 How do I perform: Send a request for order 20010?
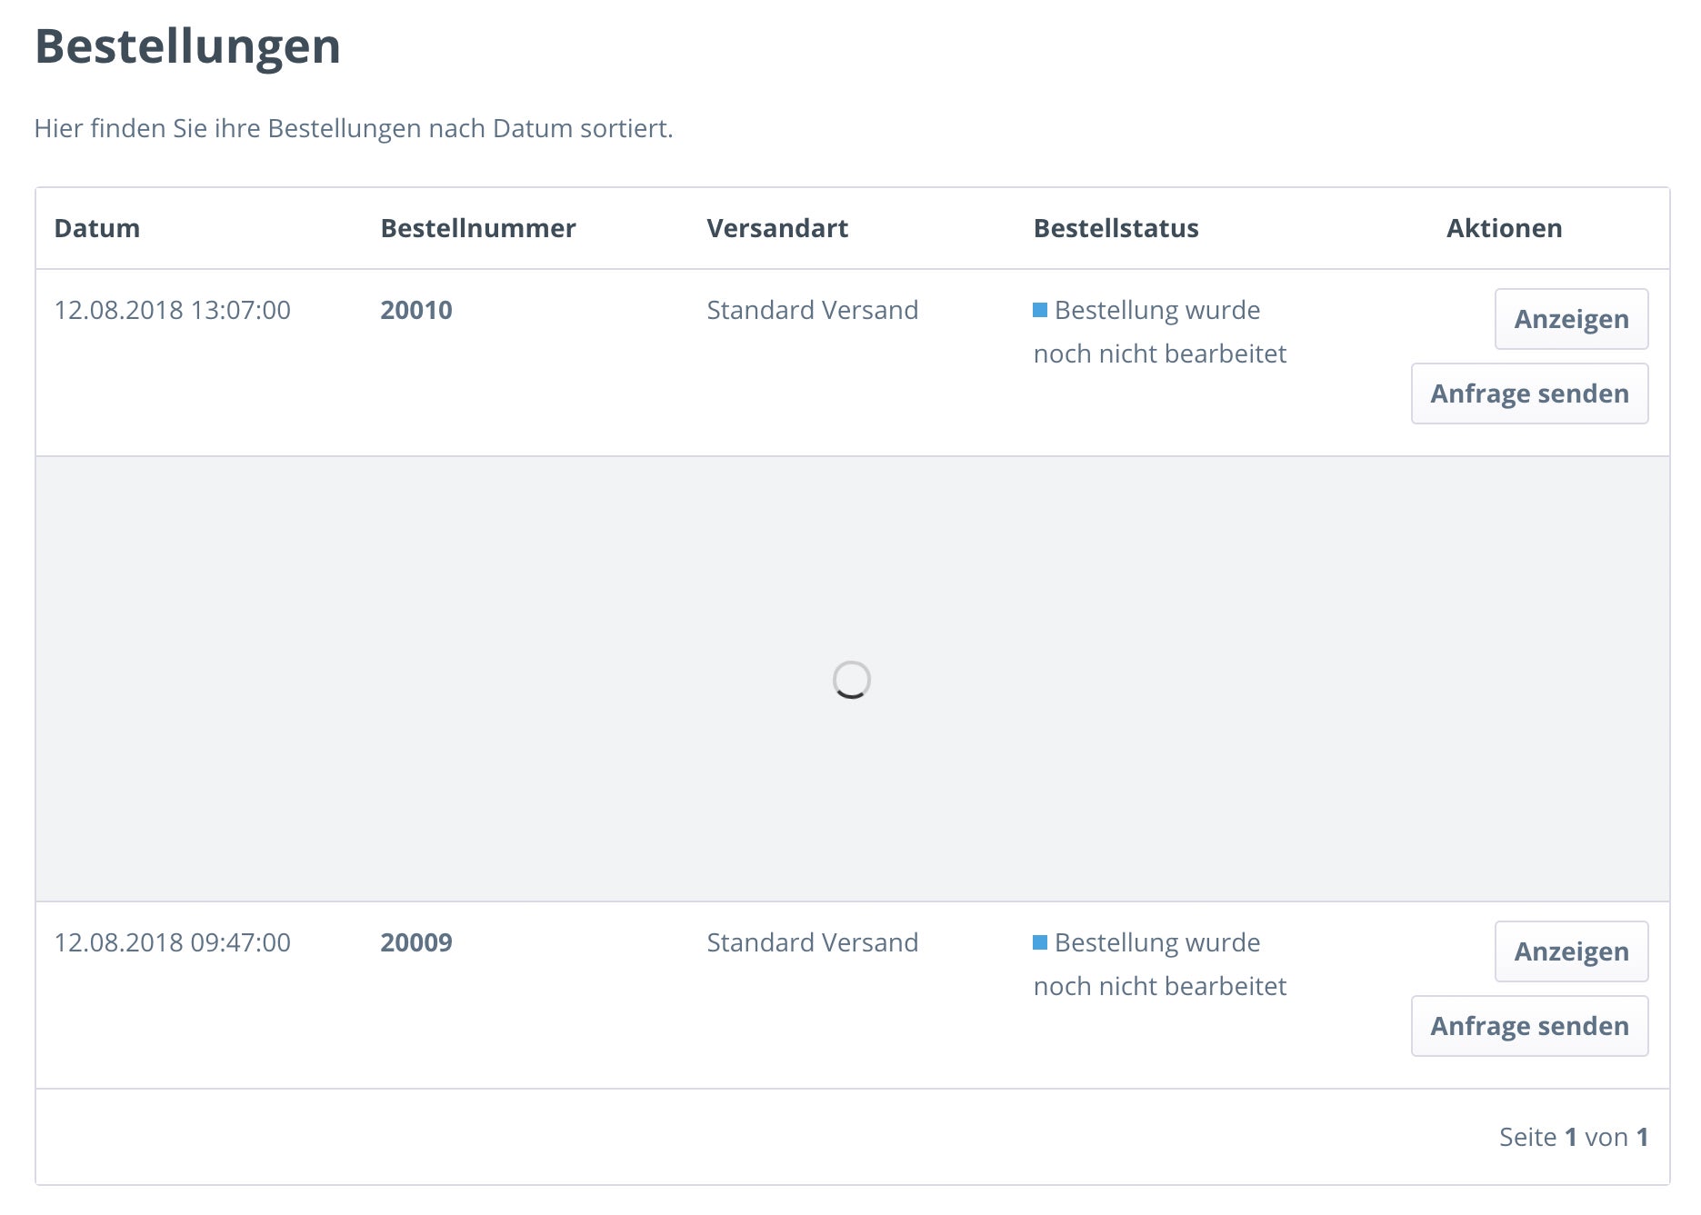[1529, 393]
